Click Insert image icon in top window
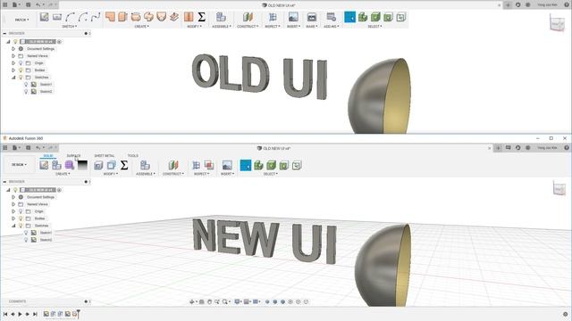572x321 pixels. [x=293, y=17]
